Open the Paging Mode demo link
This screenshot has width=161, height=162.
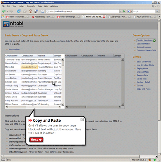click(x=142, y=69)
